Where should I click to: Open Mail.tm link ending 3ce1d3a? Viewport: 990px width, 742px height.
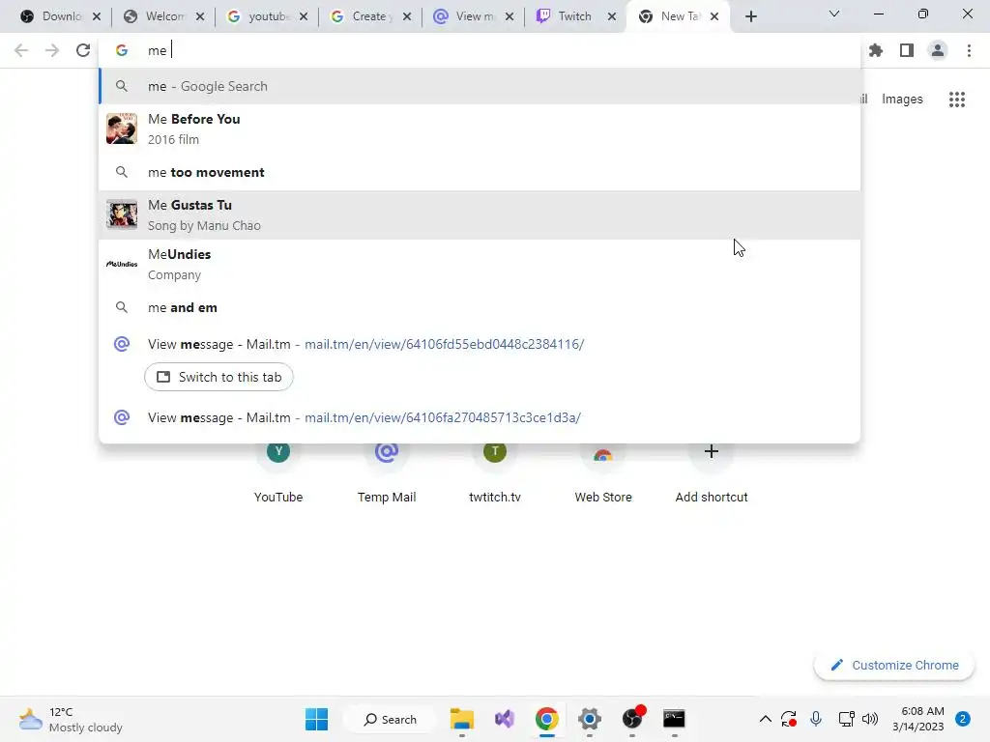coord(443,417)
